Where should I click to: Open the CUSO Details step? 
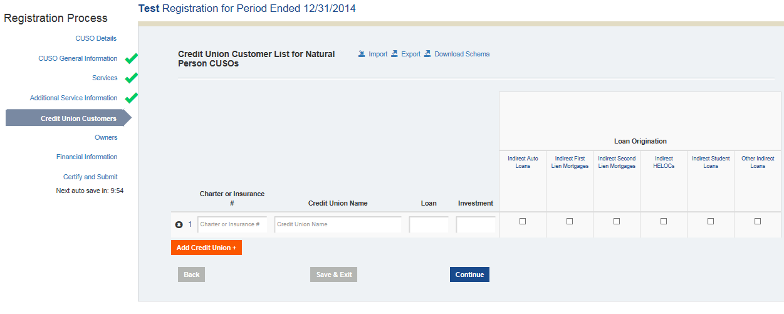(x=96, y=38)
